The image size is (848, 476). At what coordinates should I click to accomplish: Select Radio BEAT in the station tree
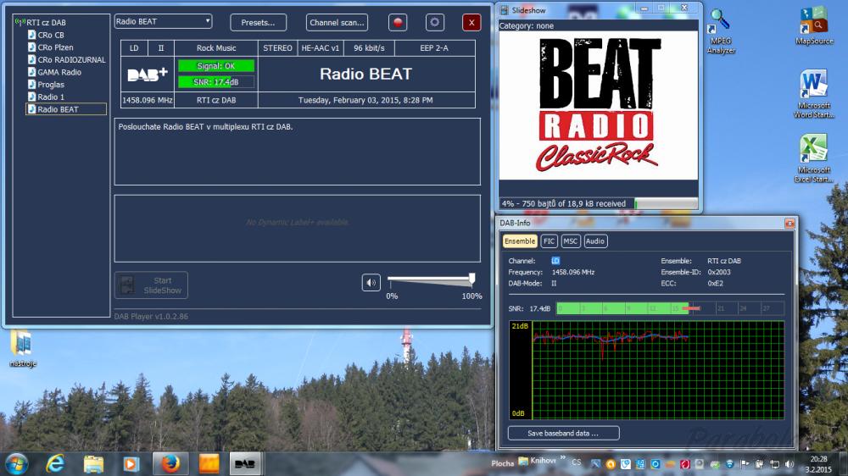pos(66,109)
